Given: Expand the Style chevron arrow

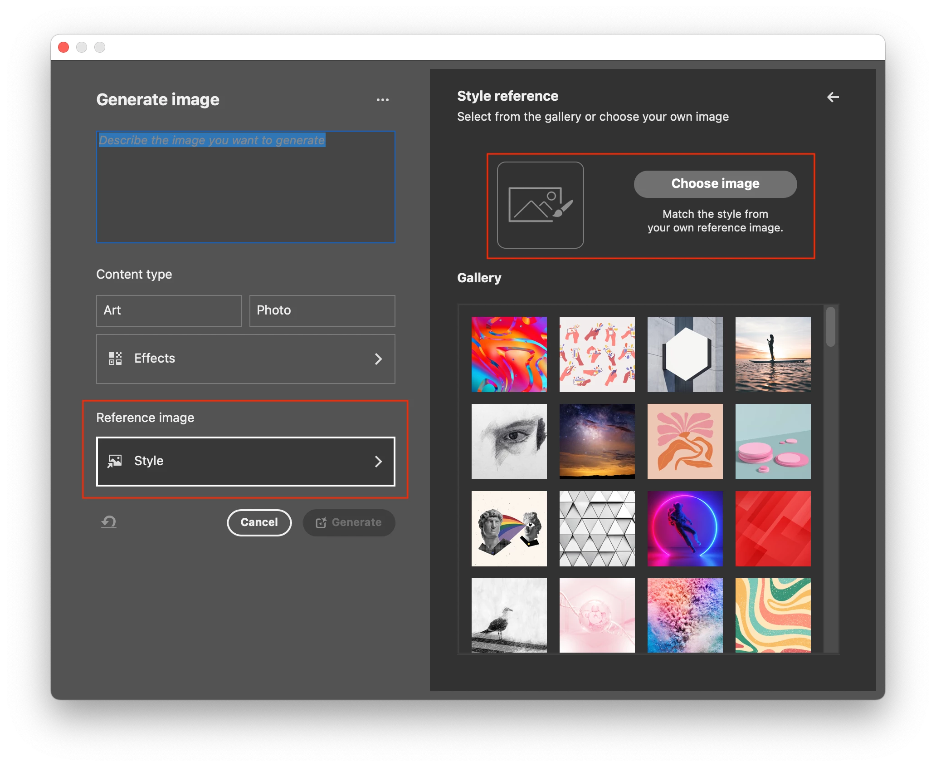Looking at the screenshot, I should 378,462.
